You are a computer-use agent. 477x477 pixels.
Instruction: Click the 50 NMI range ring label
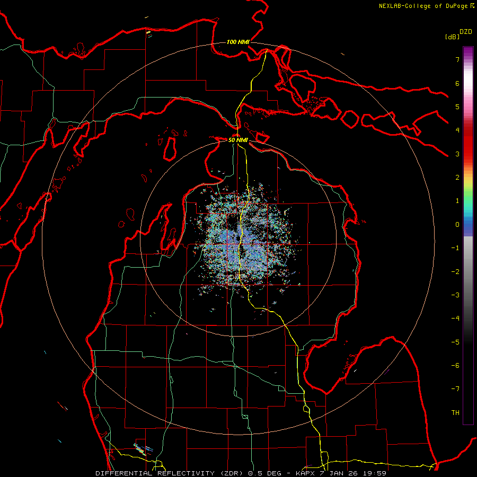(x=238, y=140)
